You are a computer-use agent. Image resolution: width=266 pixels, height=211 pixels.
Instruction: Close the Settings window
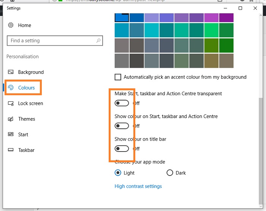(x=255, y=8)
